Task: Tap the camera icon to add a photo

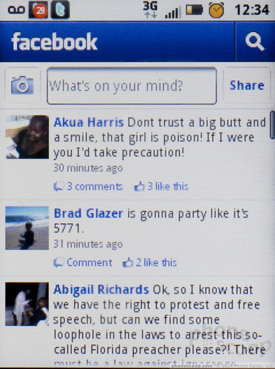Action: [x=22, y=85]
